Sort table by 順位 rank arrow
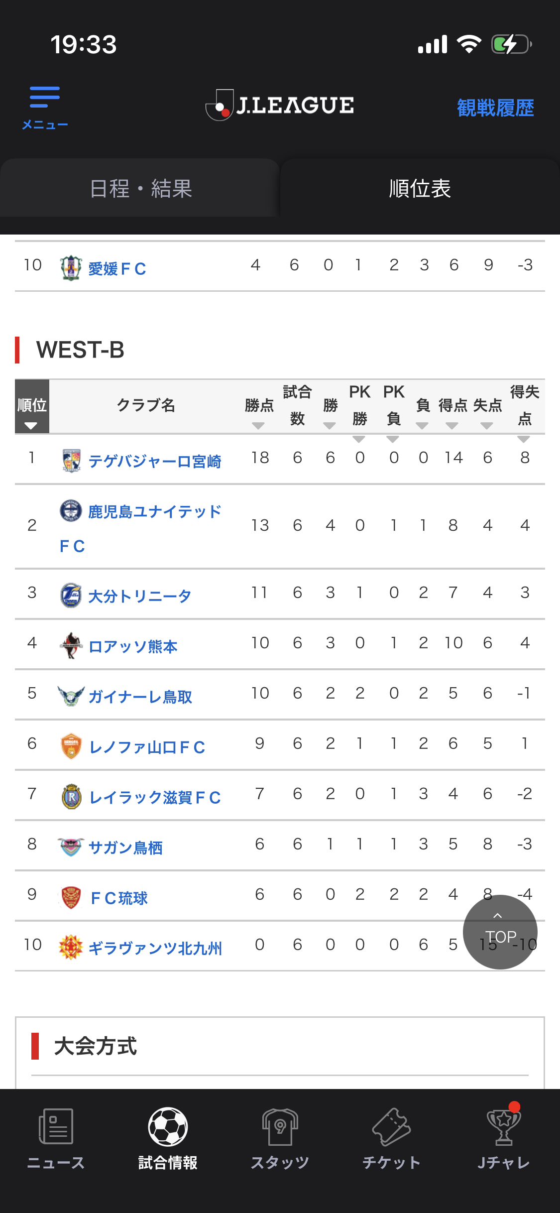The width and height of the screenshot is (560, 1213). [x=31, y=425]
